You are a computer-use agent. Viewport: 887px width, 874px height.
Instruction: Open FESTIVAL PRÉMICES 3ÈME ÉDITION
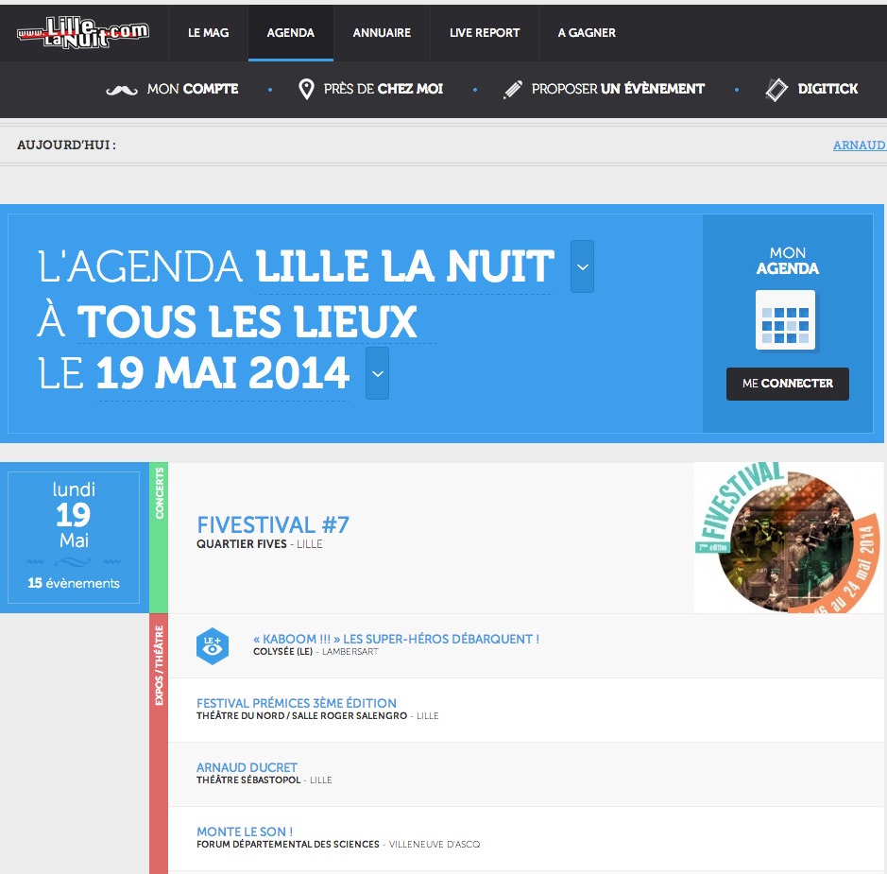tap(297, 703)
